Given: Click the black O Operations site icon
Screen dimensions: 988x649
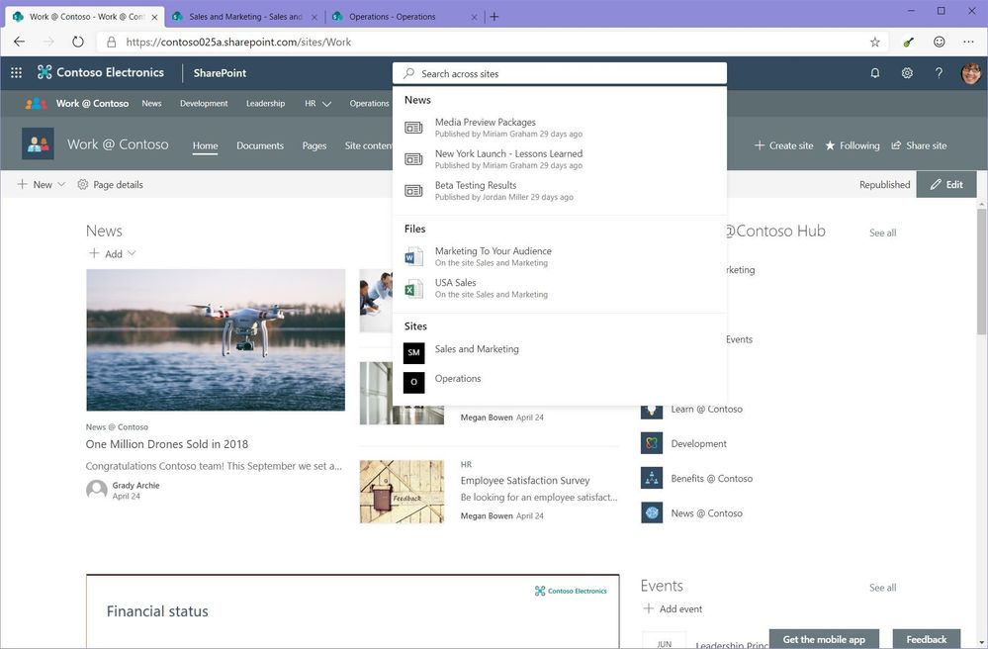Looking at the screenshot, I should (414, 382).
